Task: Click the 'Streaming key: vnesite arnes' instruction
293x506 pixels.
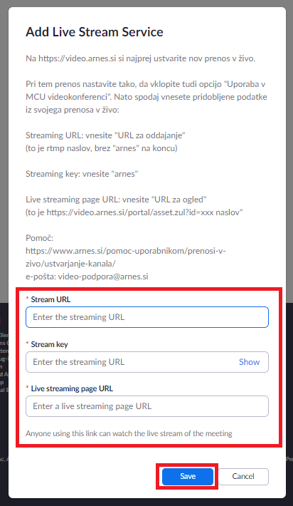Action: pos(82,174)
